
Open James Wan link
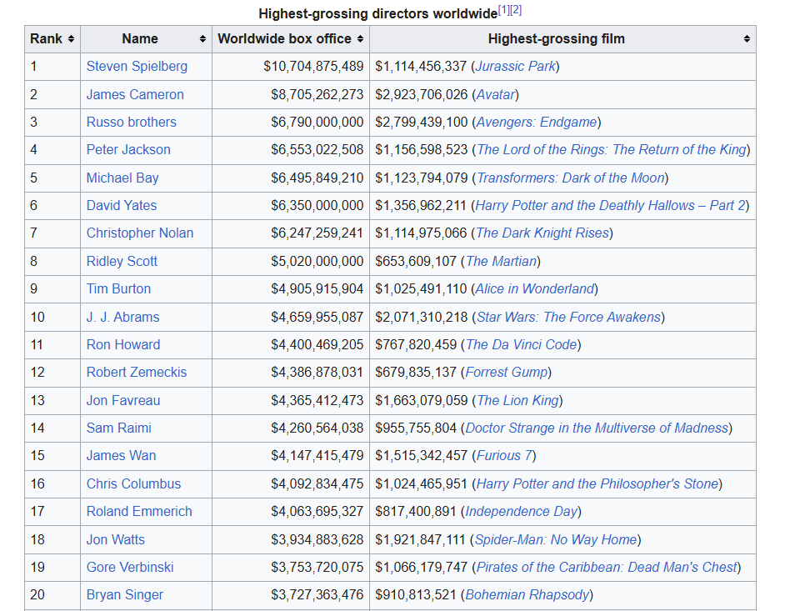pyautogui.click(x=121, y=455)
